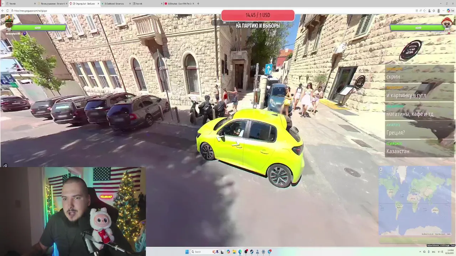
Task: Open the Dashboard / Streamlabs tab
Action: pyautogui.click(x=117, y=4)
